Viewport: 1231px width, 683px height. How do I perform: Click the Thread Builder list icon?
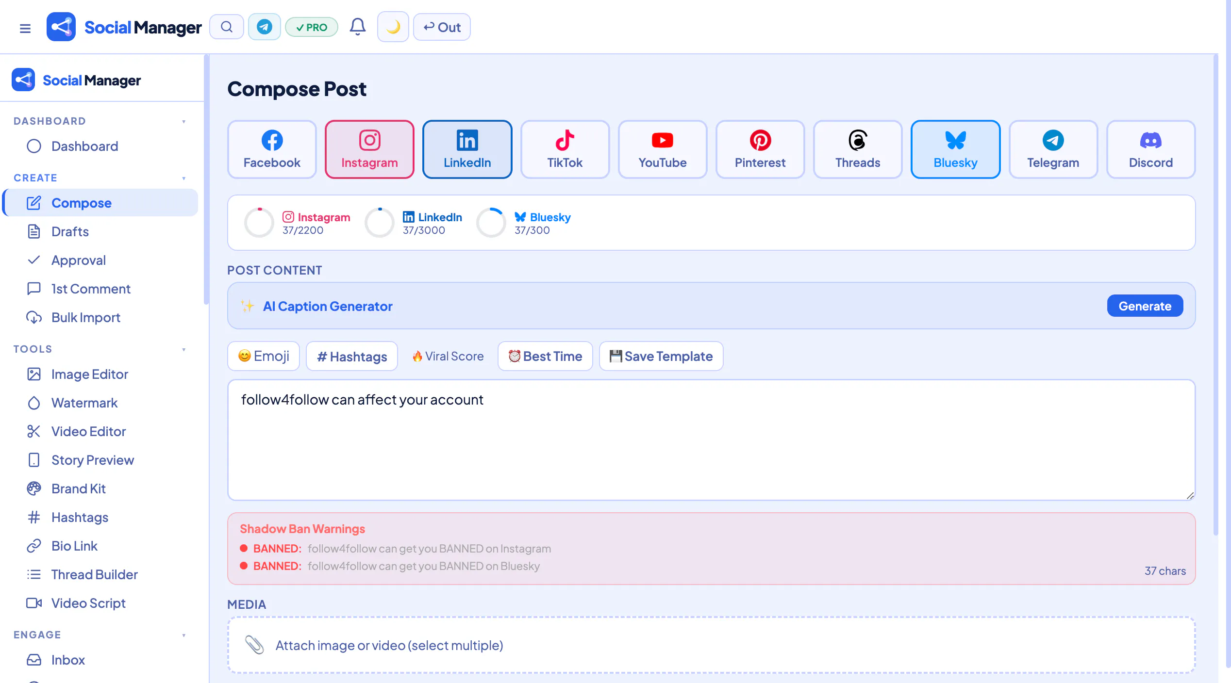tap(34, 574)
